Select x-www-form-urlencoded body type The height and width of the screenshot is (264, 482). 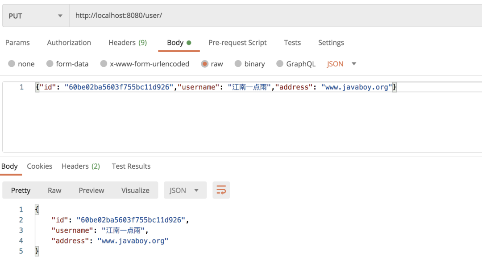click(104, 64)
